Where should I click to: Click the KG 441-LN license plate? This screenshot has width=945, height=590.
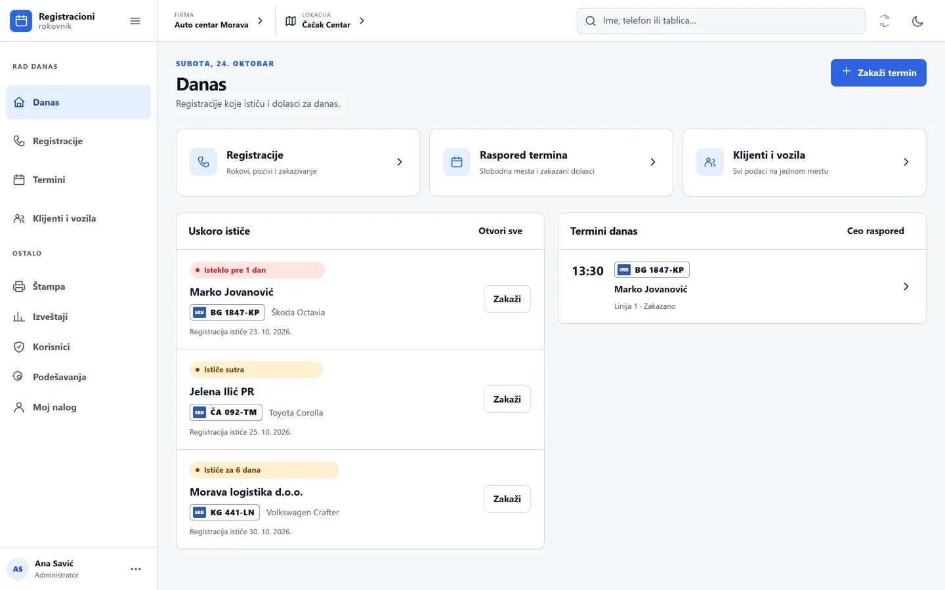pos(224,513)
